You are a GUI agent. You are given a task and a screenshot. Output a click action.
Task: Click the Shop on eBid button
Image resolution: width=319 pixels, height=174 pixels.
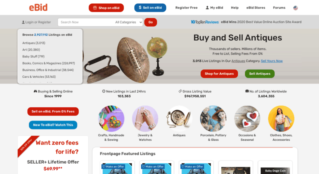click(106, 8)
